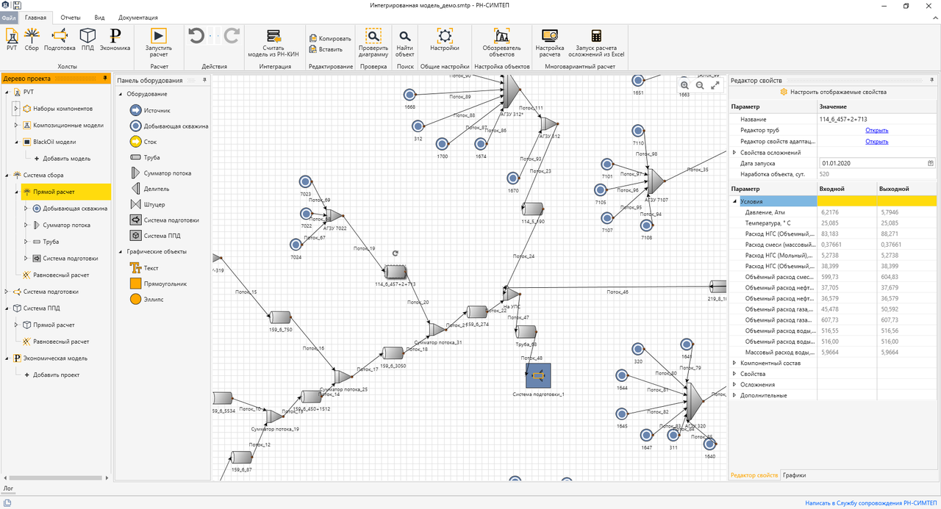The height and width of the screenshot is (509, 941).
Task: Select Труба equipment item
Action: [145, 157]
